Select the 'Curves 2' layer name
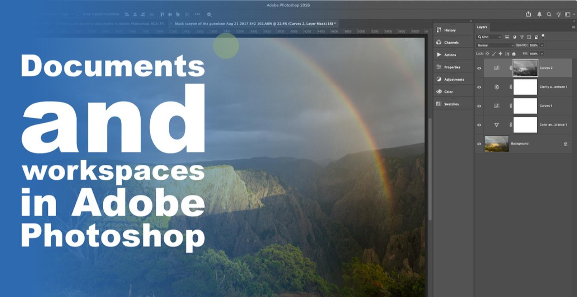This screenshot has width=577, height=297. click(x=546, y=68)
